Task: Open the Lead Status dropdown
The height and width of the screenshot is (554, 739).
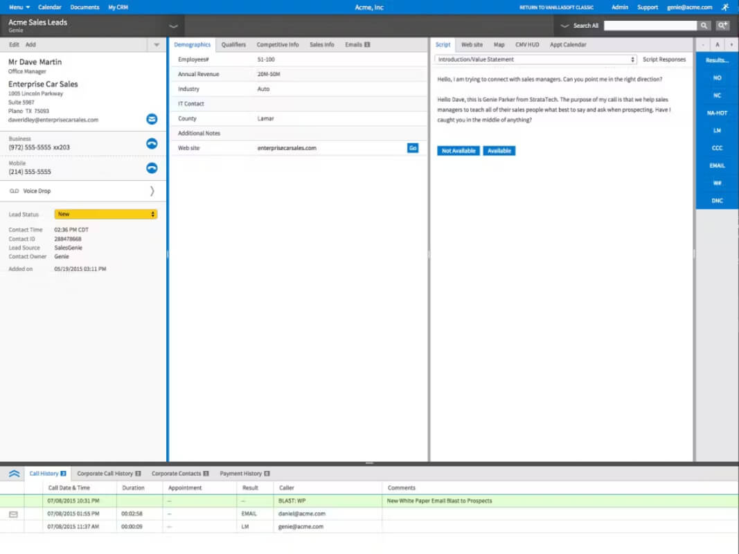Action: (106, 215)
